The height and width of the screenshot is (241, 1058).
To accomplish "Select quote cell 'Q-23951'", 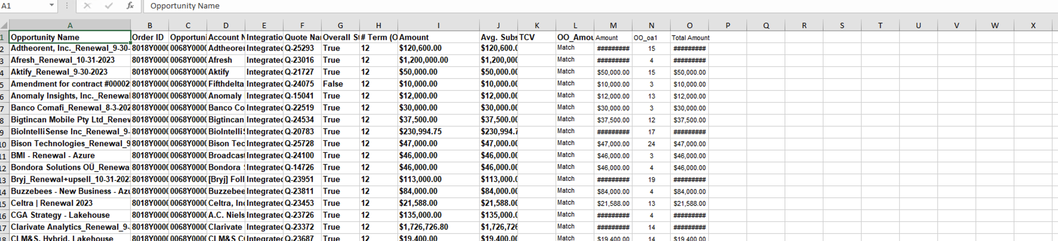I will point(302,180).
